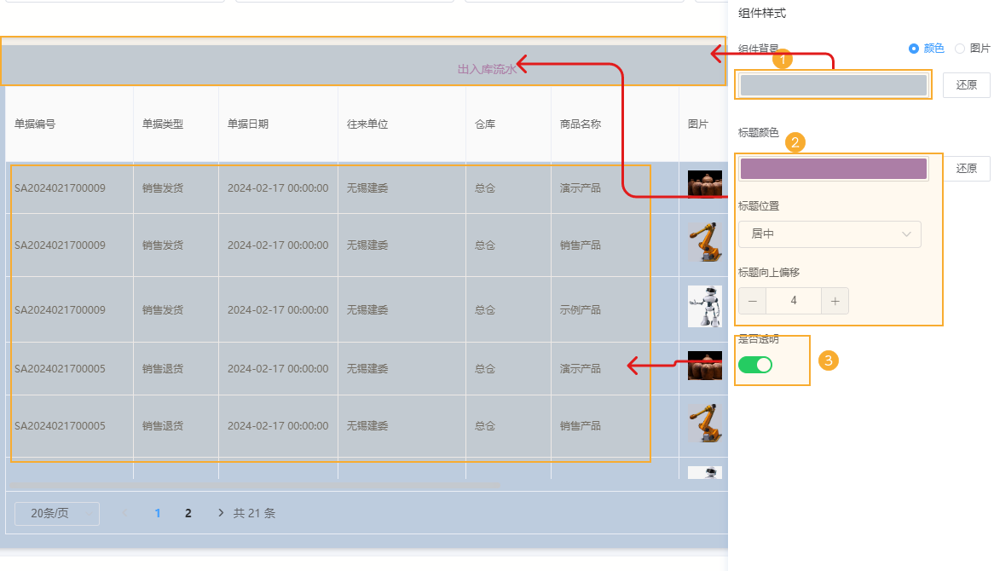Toggle off the 是否透明 switch

coord(755,364)
